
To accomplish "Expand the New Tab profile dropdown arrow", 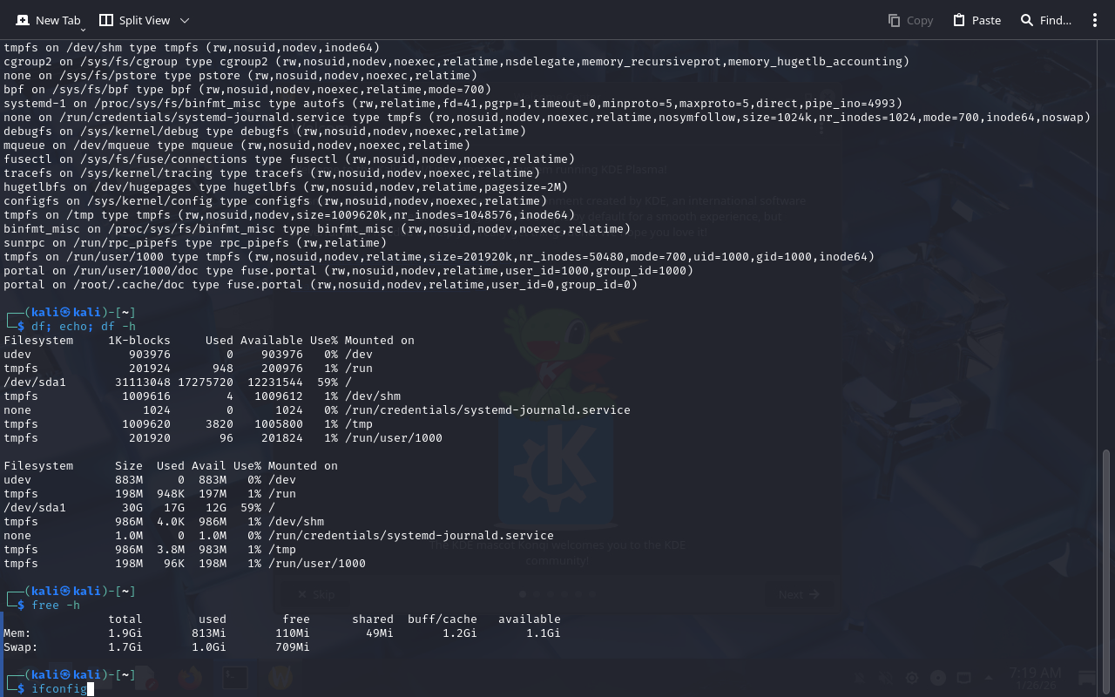I will point(83,30).
